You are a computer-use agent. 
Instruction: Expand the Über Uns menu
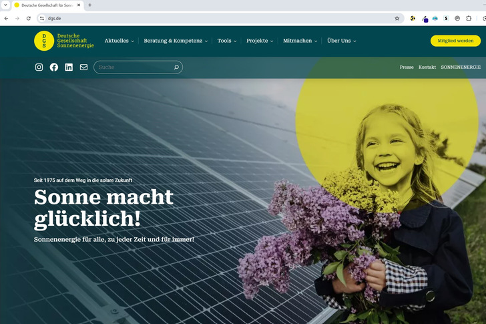tap(341, 41)
